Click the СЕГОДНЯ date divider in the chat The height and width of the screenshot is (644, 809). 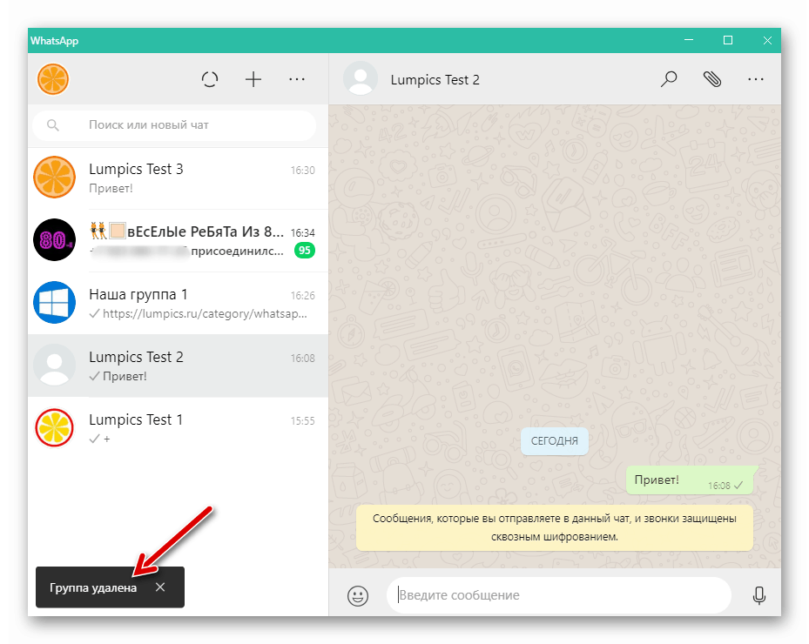point(555,441)
